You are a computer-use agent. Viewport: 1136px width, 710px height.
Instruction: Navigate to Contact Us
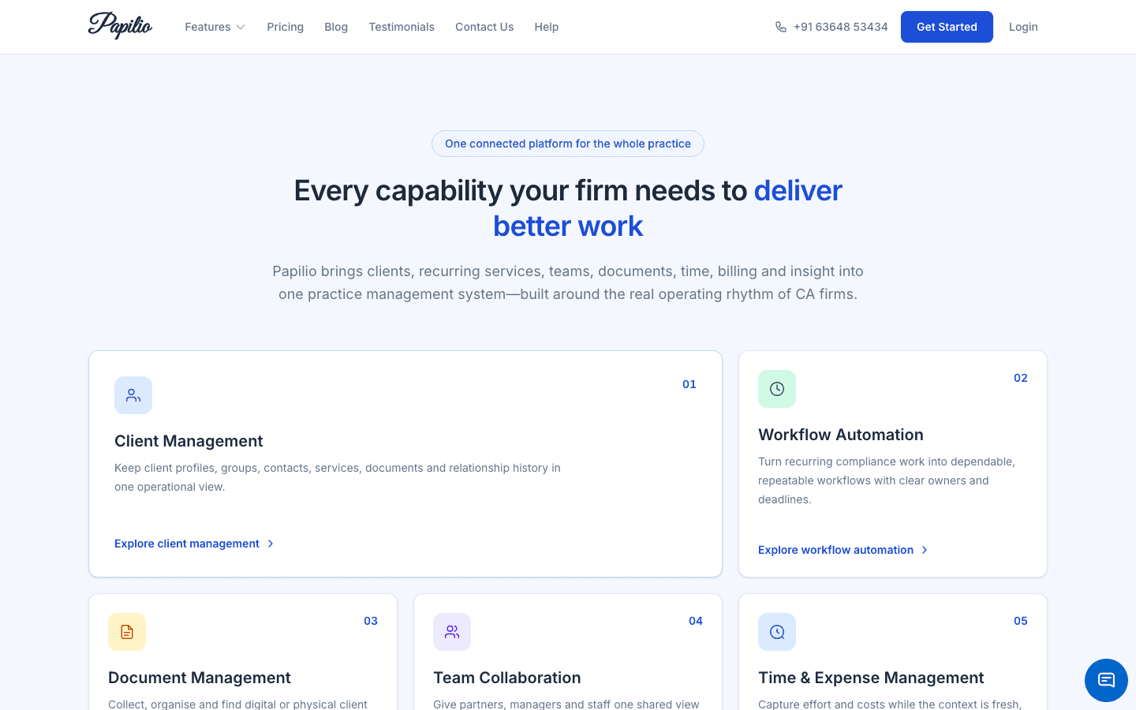pyautogui.click(x=484, y=27)
